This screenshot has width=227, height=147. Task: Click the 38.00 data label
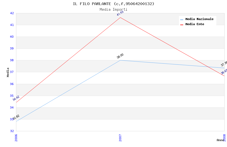[x=120, y=56]
